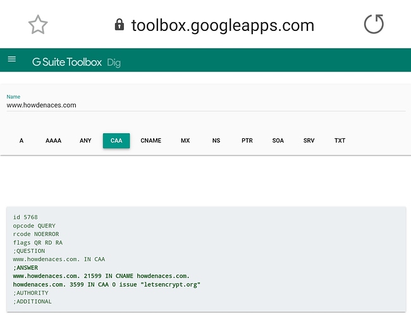Look up TXT records
This screenshot has width=411, height=316.
coord(340,141)
